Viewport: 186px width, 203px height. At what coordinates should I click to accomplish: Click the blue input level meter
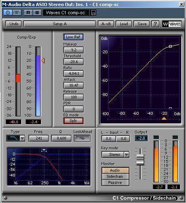click(38, 81)
